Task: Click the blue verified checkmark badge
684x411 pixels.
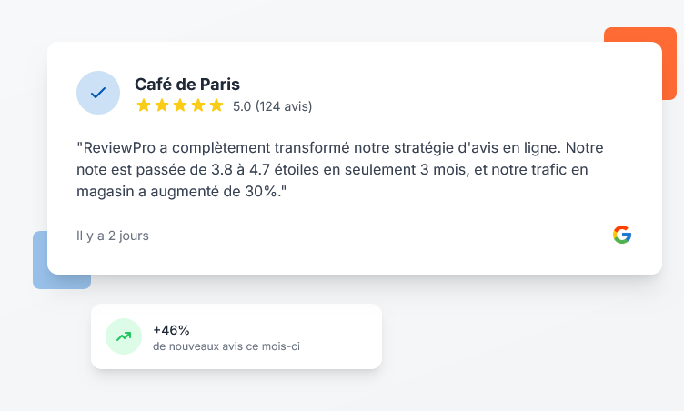Action: point(98,93)
